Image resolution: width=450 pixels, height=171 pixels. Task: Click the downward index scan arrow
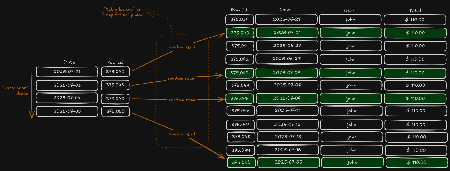[x=32, y=92]
